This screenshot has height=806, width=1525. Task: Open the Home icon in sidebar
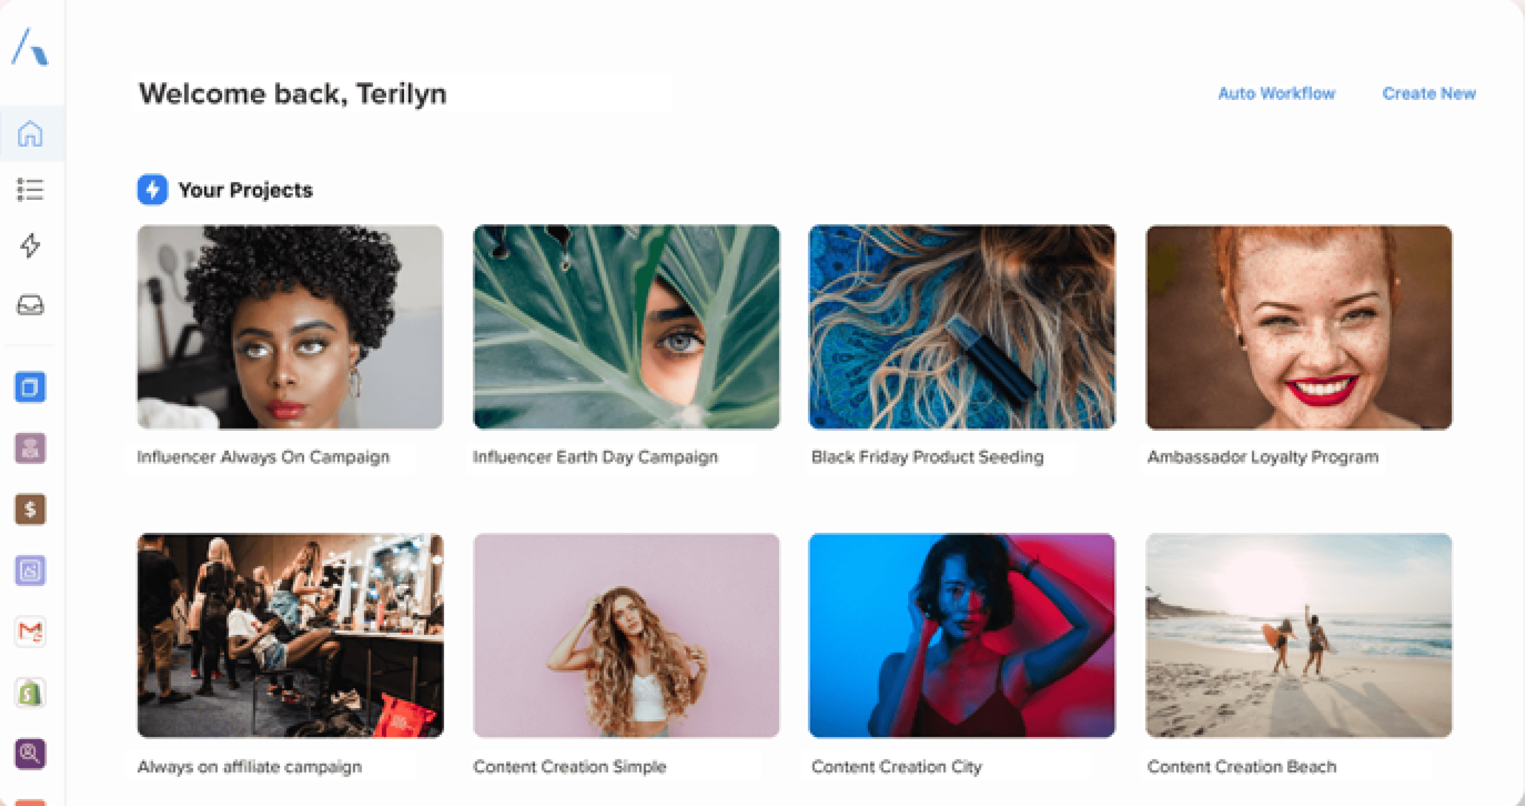click(x=30, y=133)
